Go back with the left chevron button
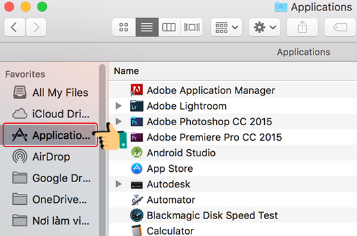This screenshot has height=236, width=357. pos(14,27)
